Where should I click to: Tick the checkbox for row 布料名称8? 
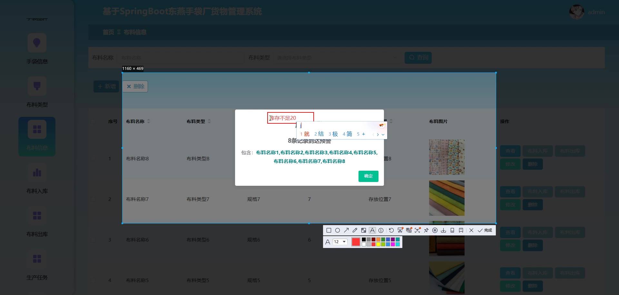pyautogui.click(x=93, y=158)
